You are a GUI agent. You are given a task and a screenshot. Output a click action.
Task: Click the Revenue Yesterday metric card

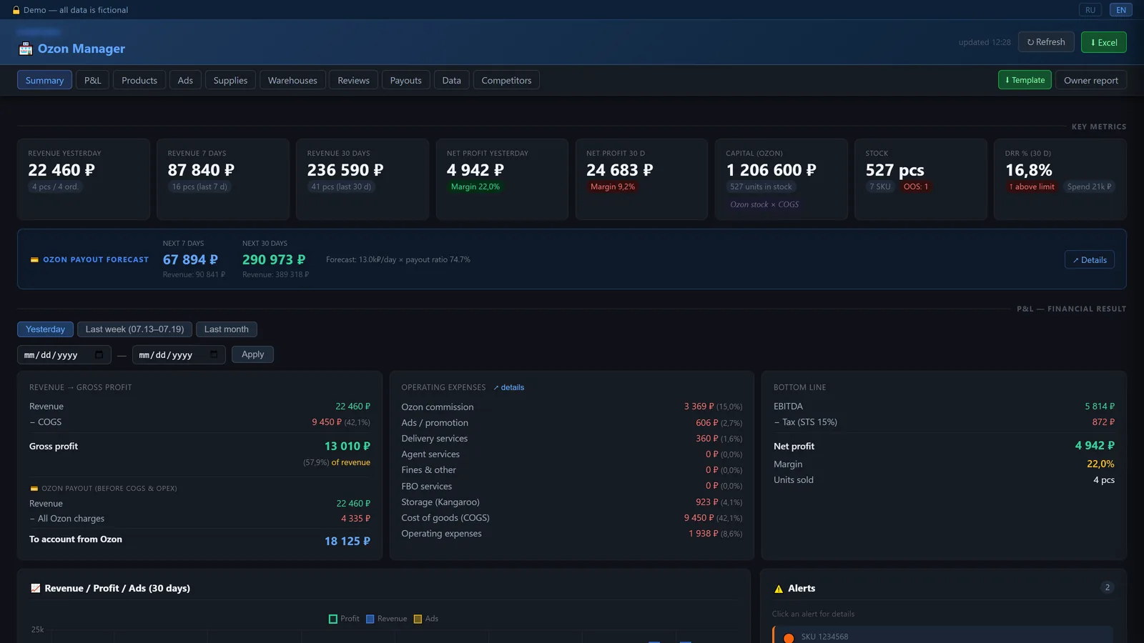pos(84,179)
